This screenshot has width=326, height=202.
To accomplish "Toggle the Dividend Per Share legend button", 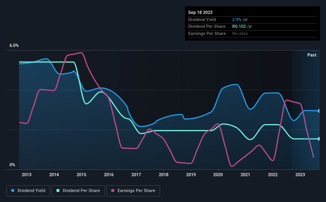I will point(78,191).
